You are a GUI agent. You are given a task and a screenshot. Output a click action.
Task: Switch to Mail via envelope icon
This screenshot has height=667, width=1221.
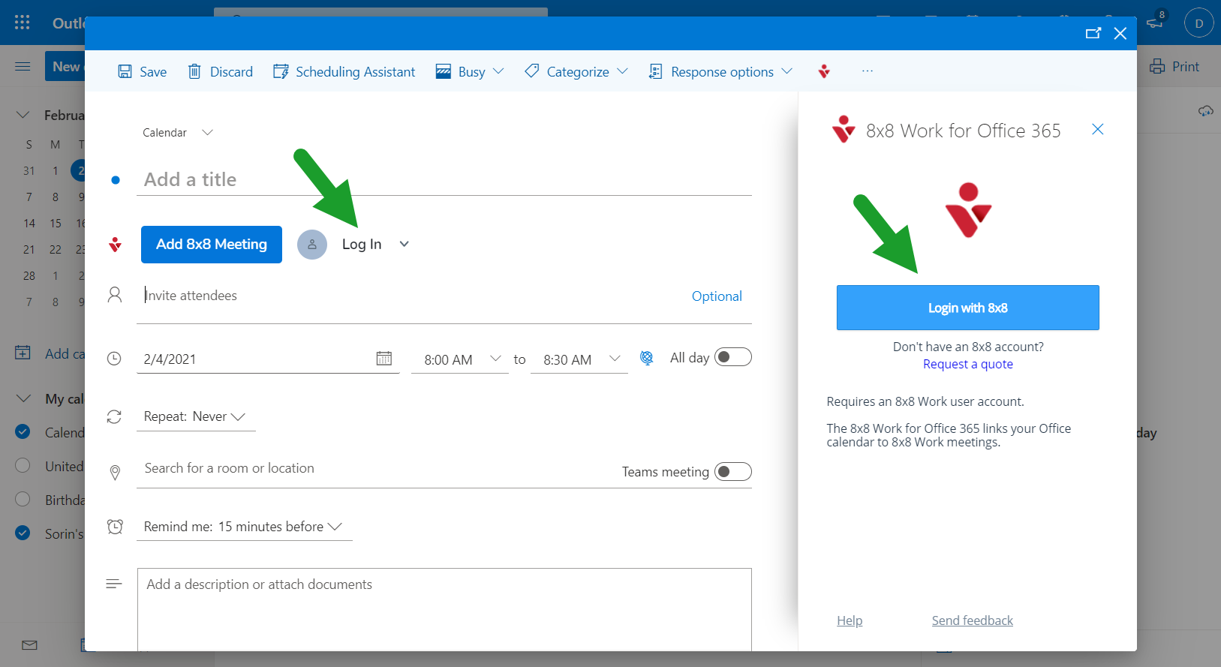(x=30, y=645)
